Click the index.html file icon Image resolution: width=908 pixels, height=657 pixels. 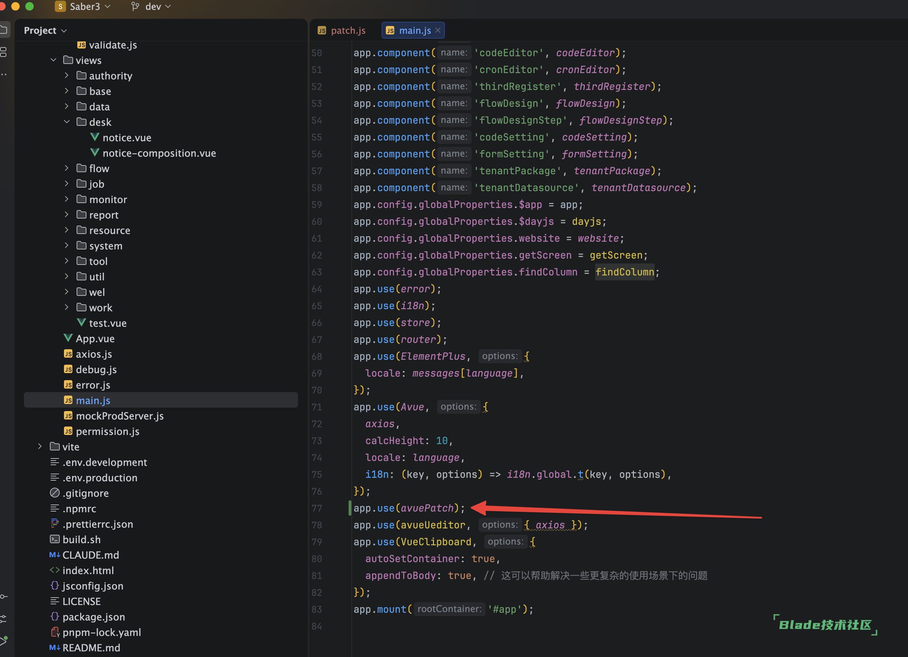(55, 570)
